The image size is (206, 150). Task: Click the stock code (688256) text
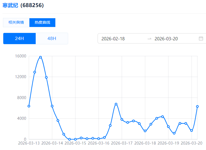pos(32,5)
